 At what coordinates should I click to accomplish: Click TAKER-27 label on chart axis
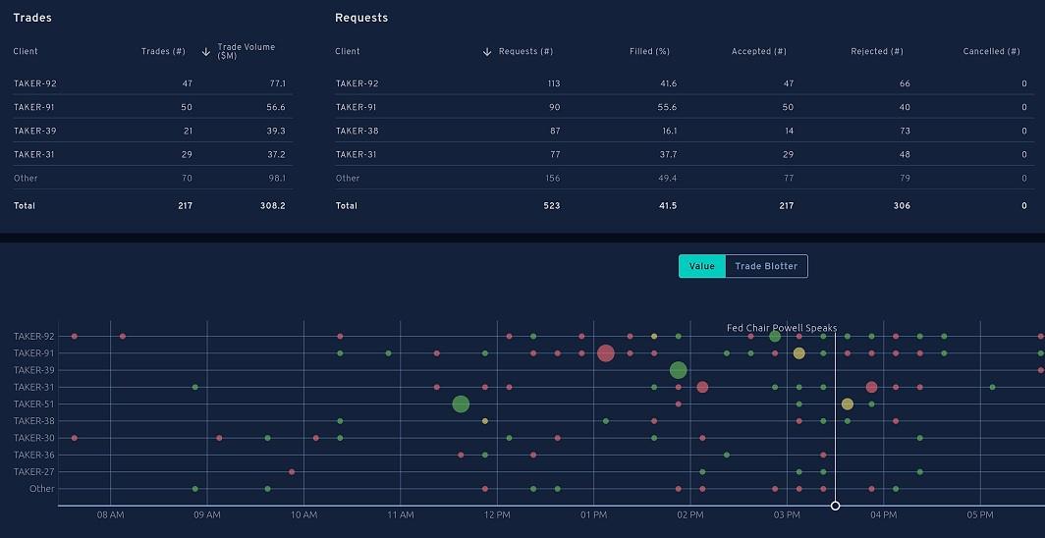(34, 471)
